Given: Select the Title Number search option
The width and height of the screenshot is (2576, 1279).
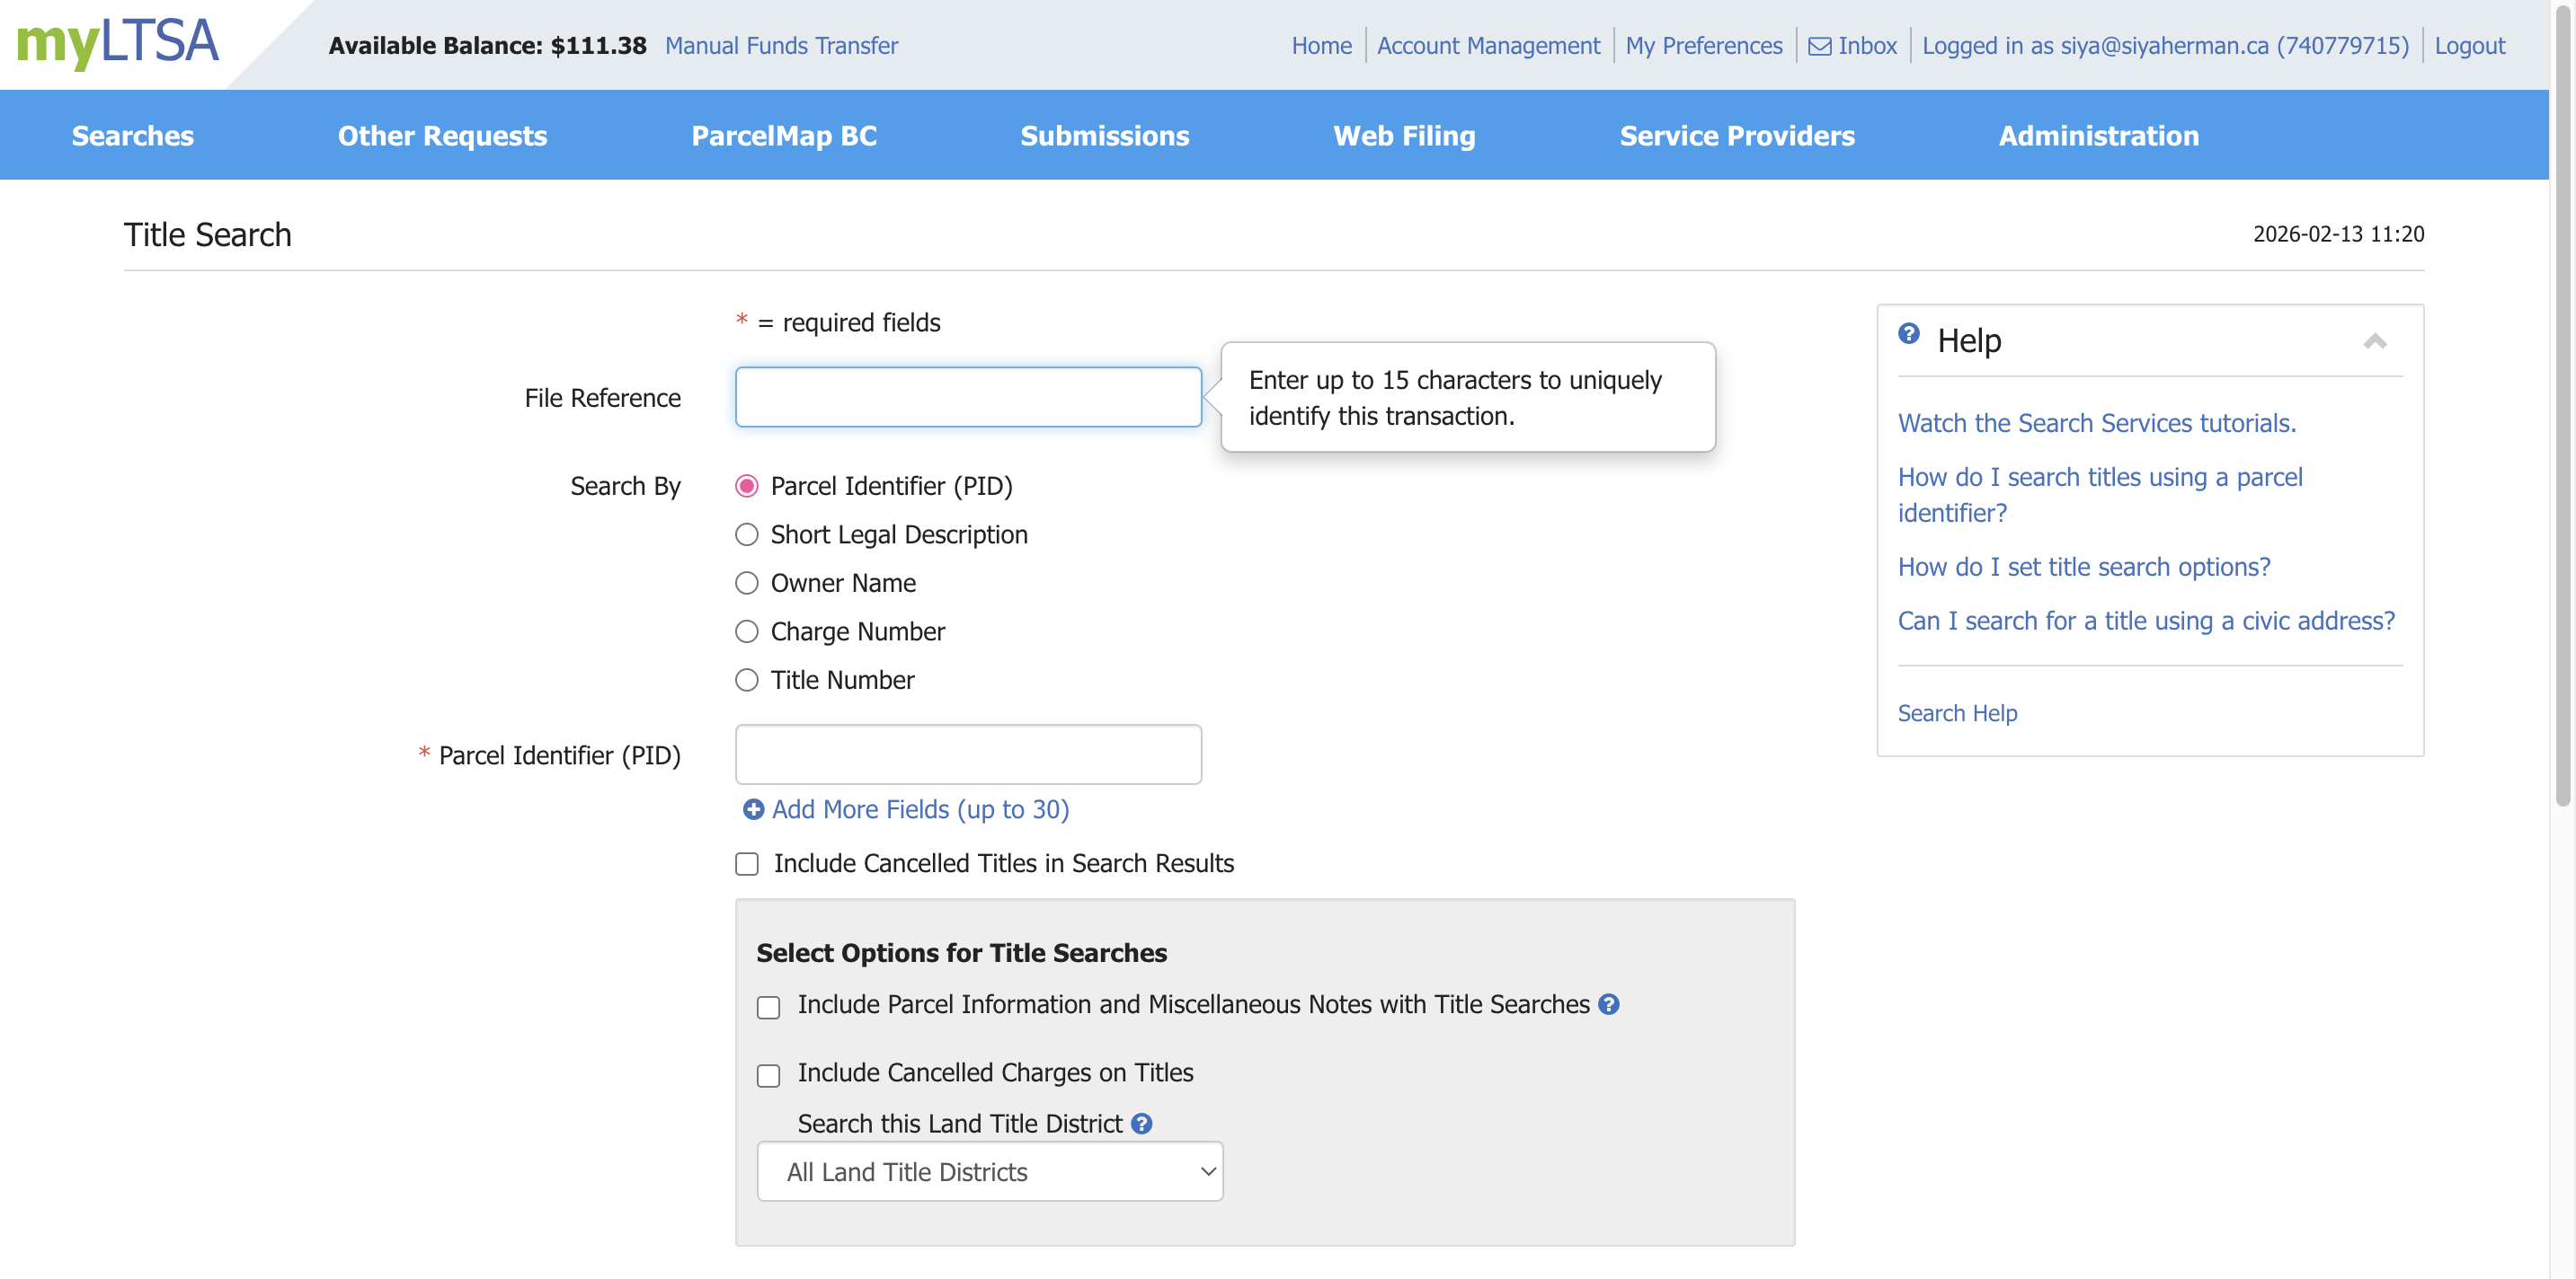Looking at the screenshot, I should coord(746,681).
